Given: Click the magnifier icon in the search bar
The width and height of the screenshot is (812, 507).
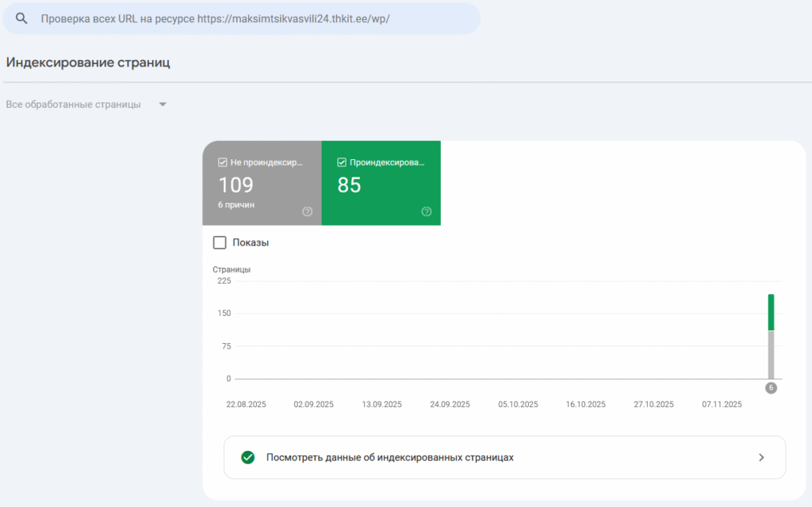Looking at the screenshot, I should pyautogui.click(x=21, y=18).
